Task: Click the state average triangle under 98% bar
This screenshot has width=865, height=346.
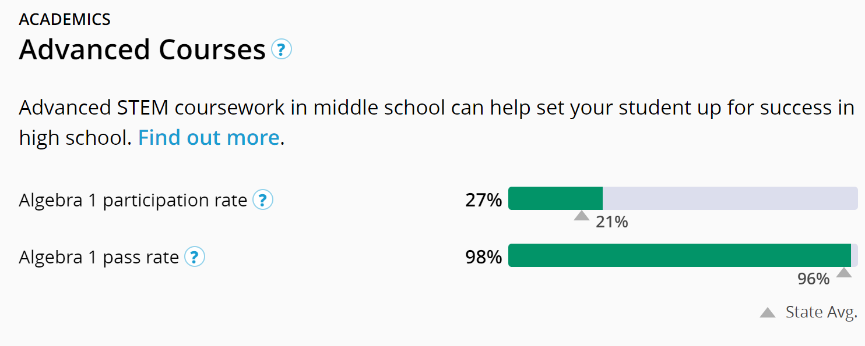Action: click(x=843, y=273)
